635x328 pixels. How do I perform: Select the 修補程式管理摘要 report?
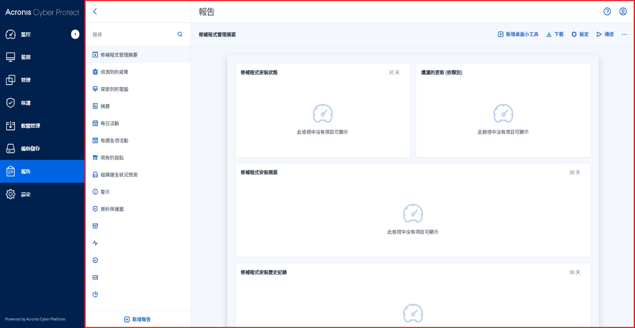pyautogui.click(x=138, y=55)
